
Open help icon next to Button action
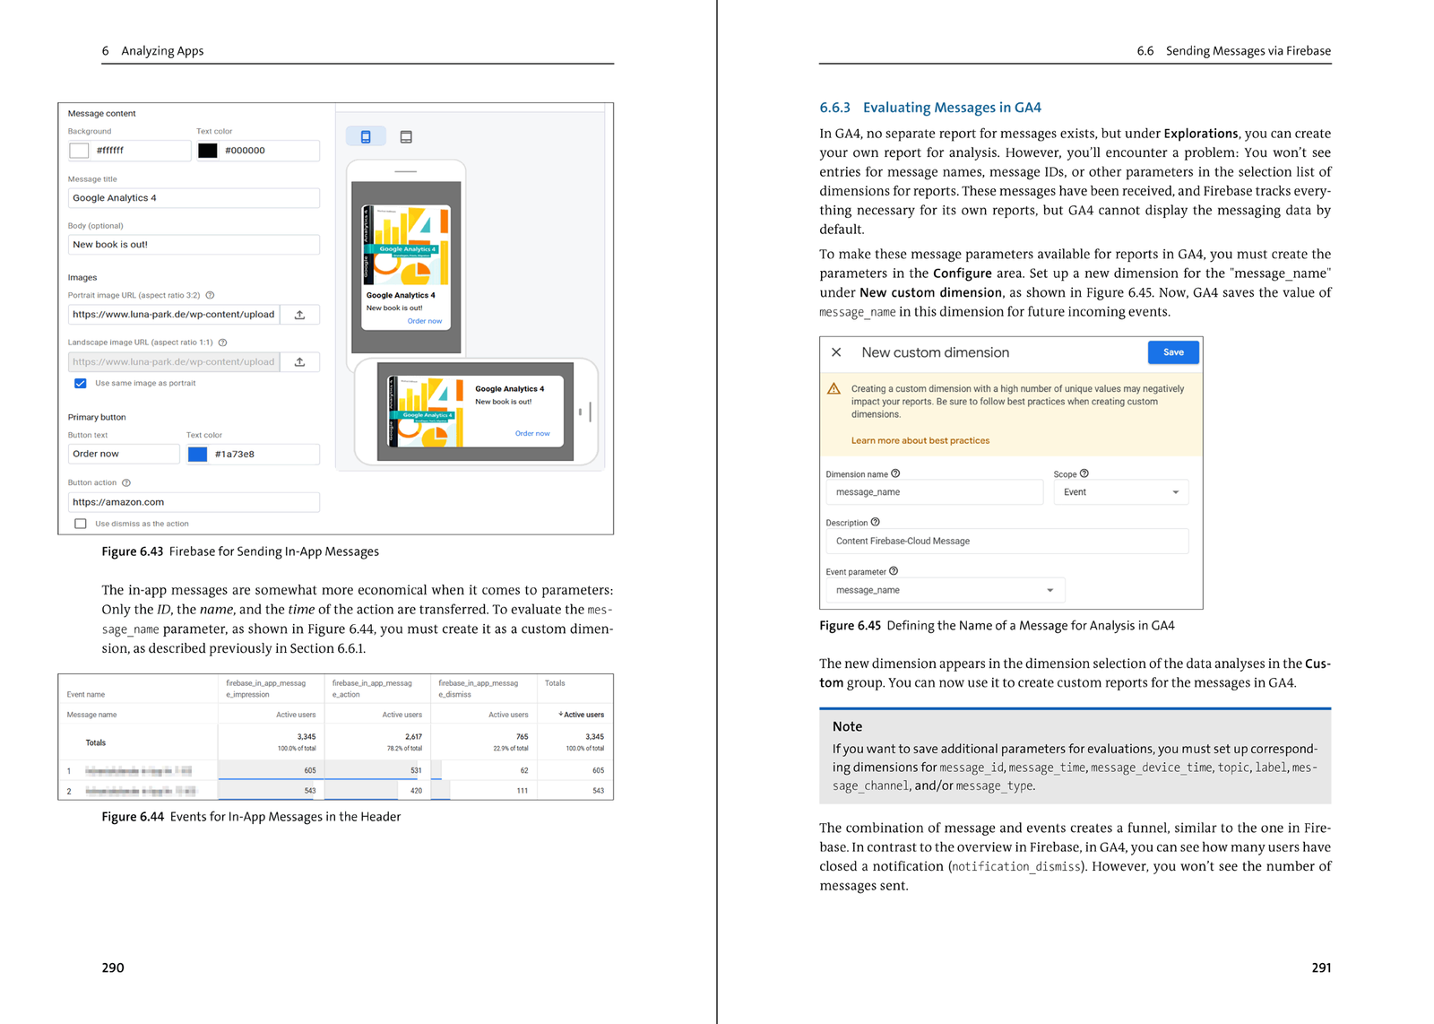pyautogui.click(x=126, y=482)
